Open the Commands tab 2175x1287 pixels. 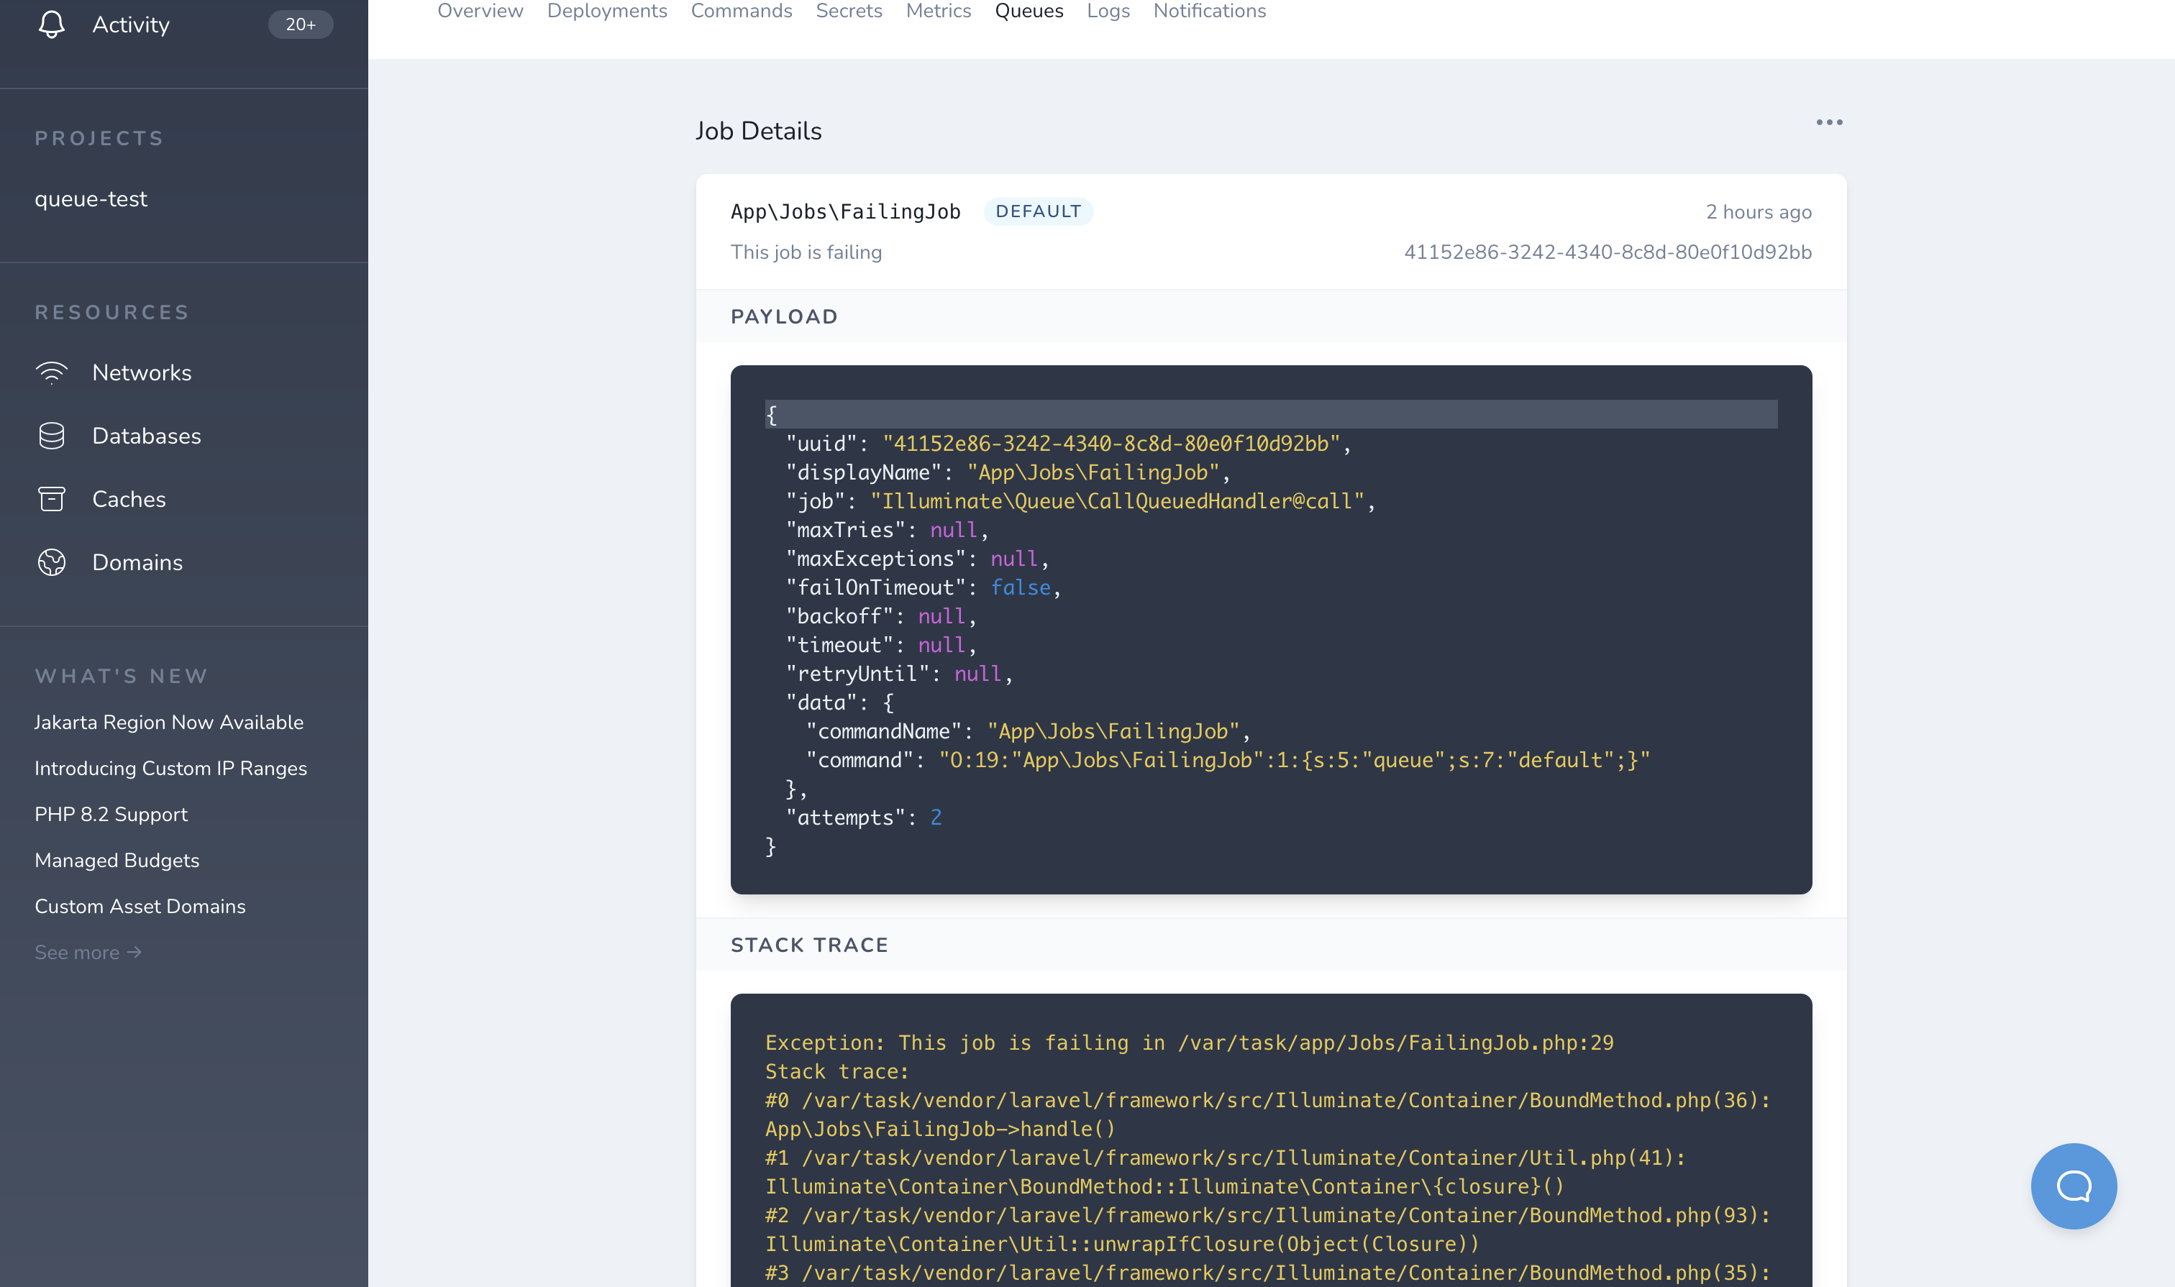741,12
